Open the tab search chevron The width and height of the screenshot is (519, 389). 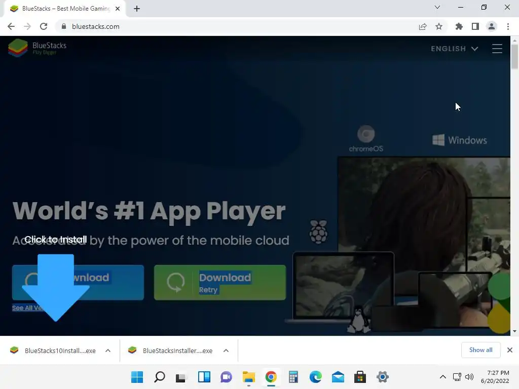[x=437, y=7]
